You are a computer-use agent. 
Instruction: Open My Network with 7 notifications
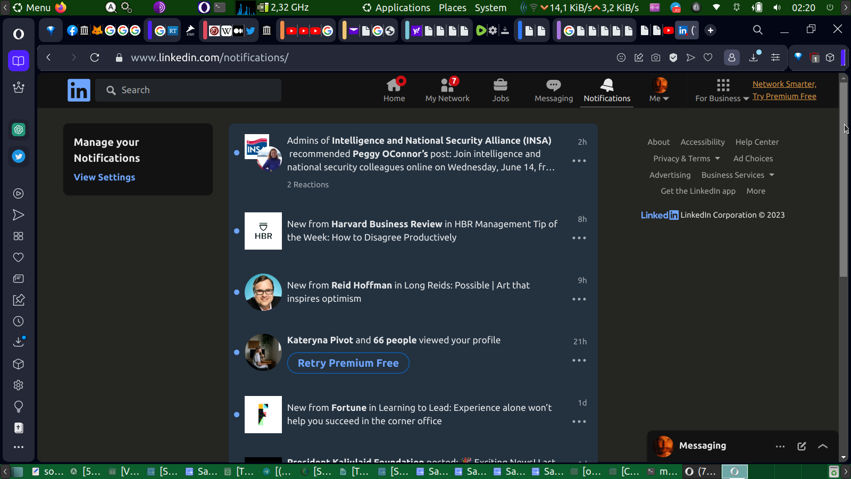click(x=447, y=85)
